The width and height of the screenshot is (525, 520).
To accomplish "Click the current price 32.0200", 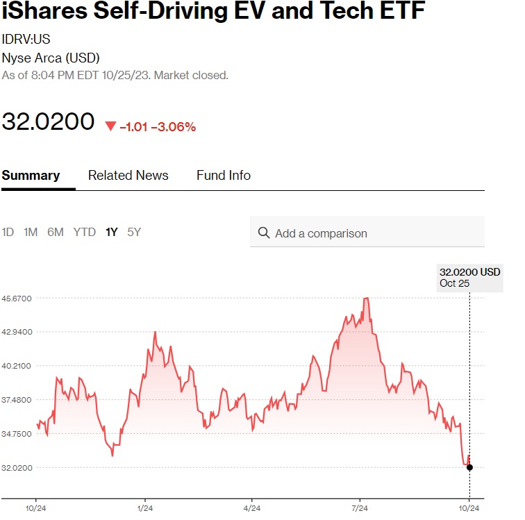I will point(48,121).
